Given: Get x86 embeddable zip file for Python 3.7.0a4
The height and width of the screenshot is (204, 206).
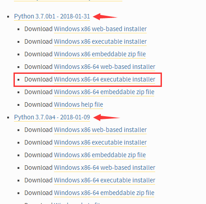Looking at the screenshot, I should point(100,155).
